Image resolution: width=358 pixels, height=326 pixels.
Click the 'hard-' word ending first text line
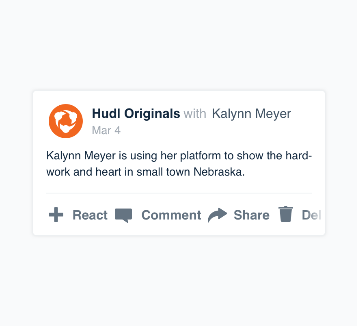point(299,156)
